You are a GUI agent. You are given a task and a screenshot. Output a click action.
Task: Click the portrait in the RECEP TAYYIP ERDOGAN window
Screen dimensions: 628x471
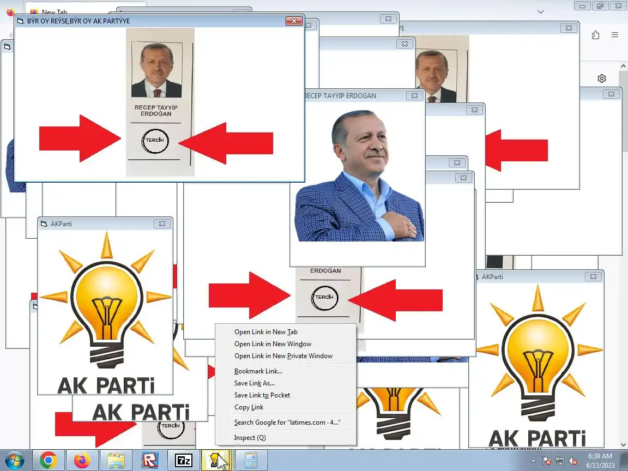click(x=359, y=176)
